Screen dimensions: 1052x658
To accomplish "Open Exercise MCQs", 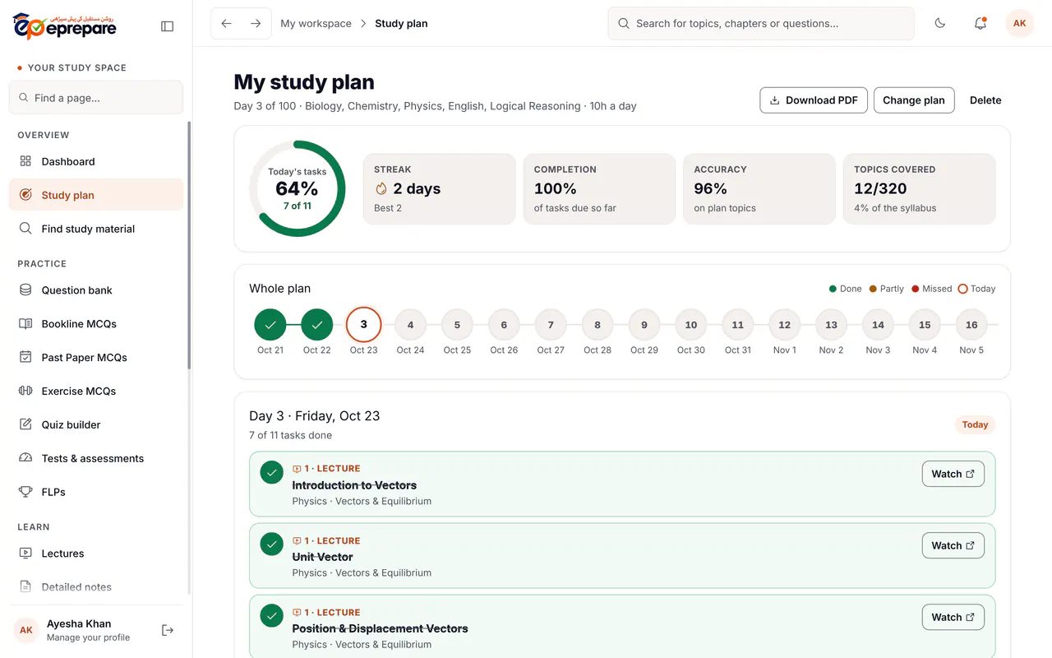I will (96, 391).
